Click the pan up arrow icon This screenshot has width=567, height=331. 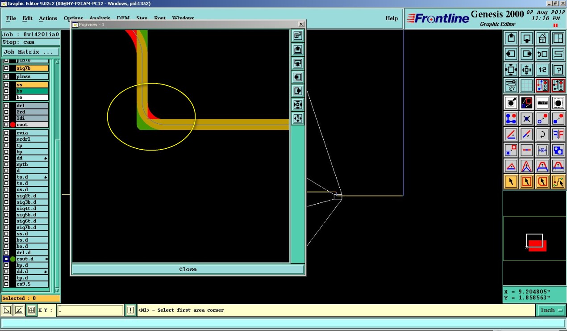pos(511,39)
